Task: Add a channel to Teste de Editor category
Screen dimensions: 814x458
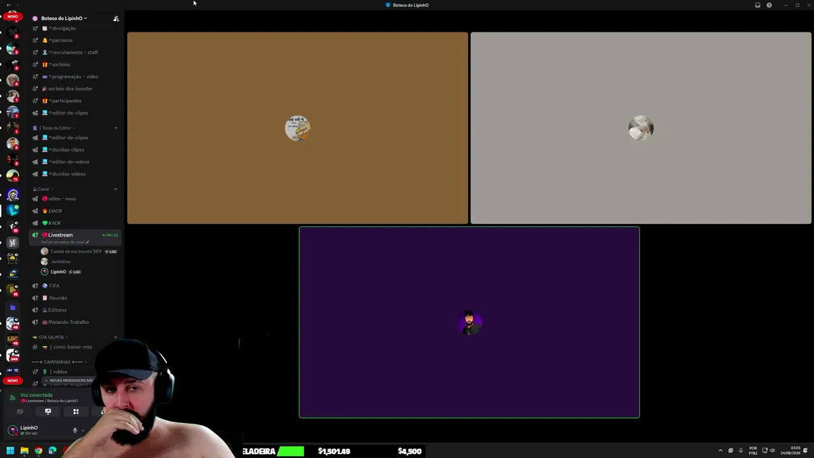Action: pos(116,128)
